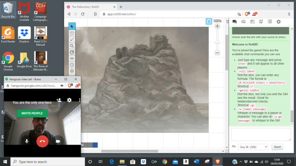Open the Dropbox desktop shortcut

click(24, 35)
